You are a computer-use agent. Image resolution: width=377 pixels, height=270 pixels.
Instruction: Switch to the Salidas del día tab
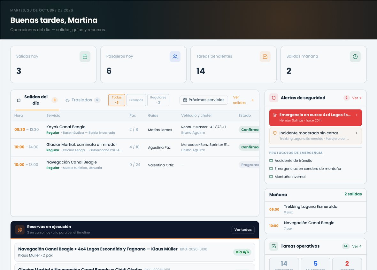[x=37, y=100]
